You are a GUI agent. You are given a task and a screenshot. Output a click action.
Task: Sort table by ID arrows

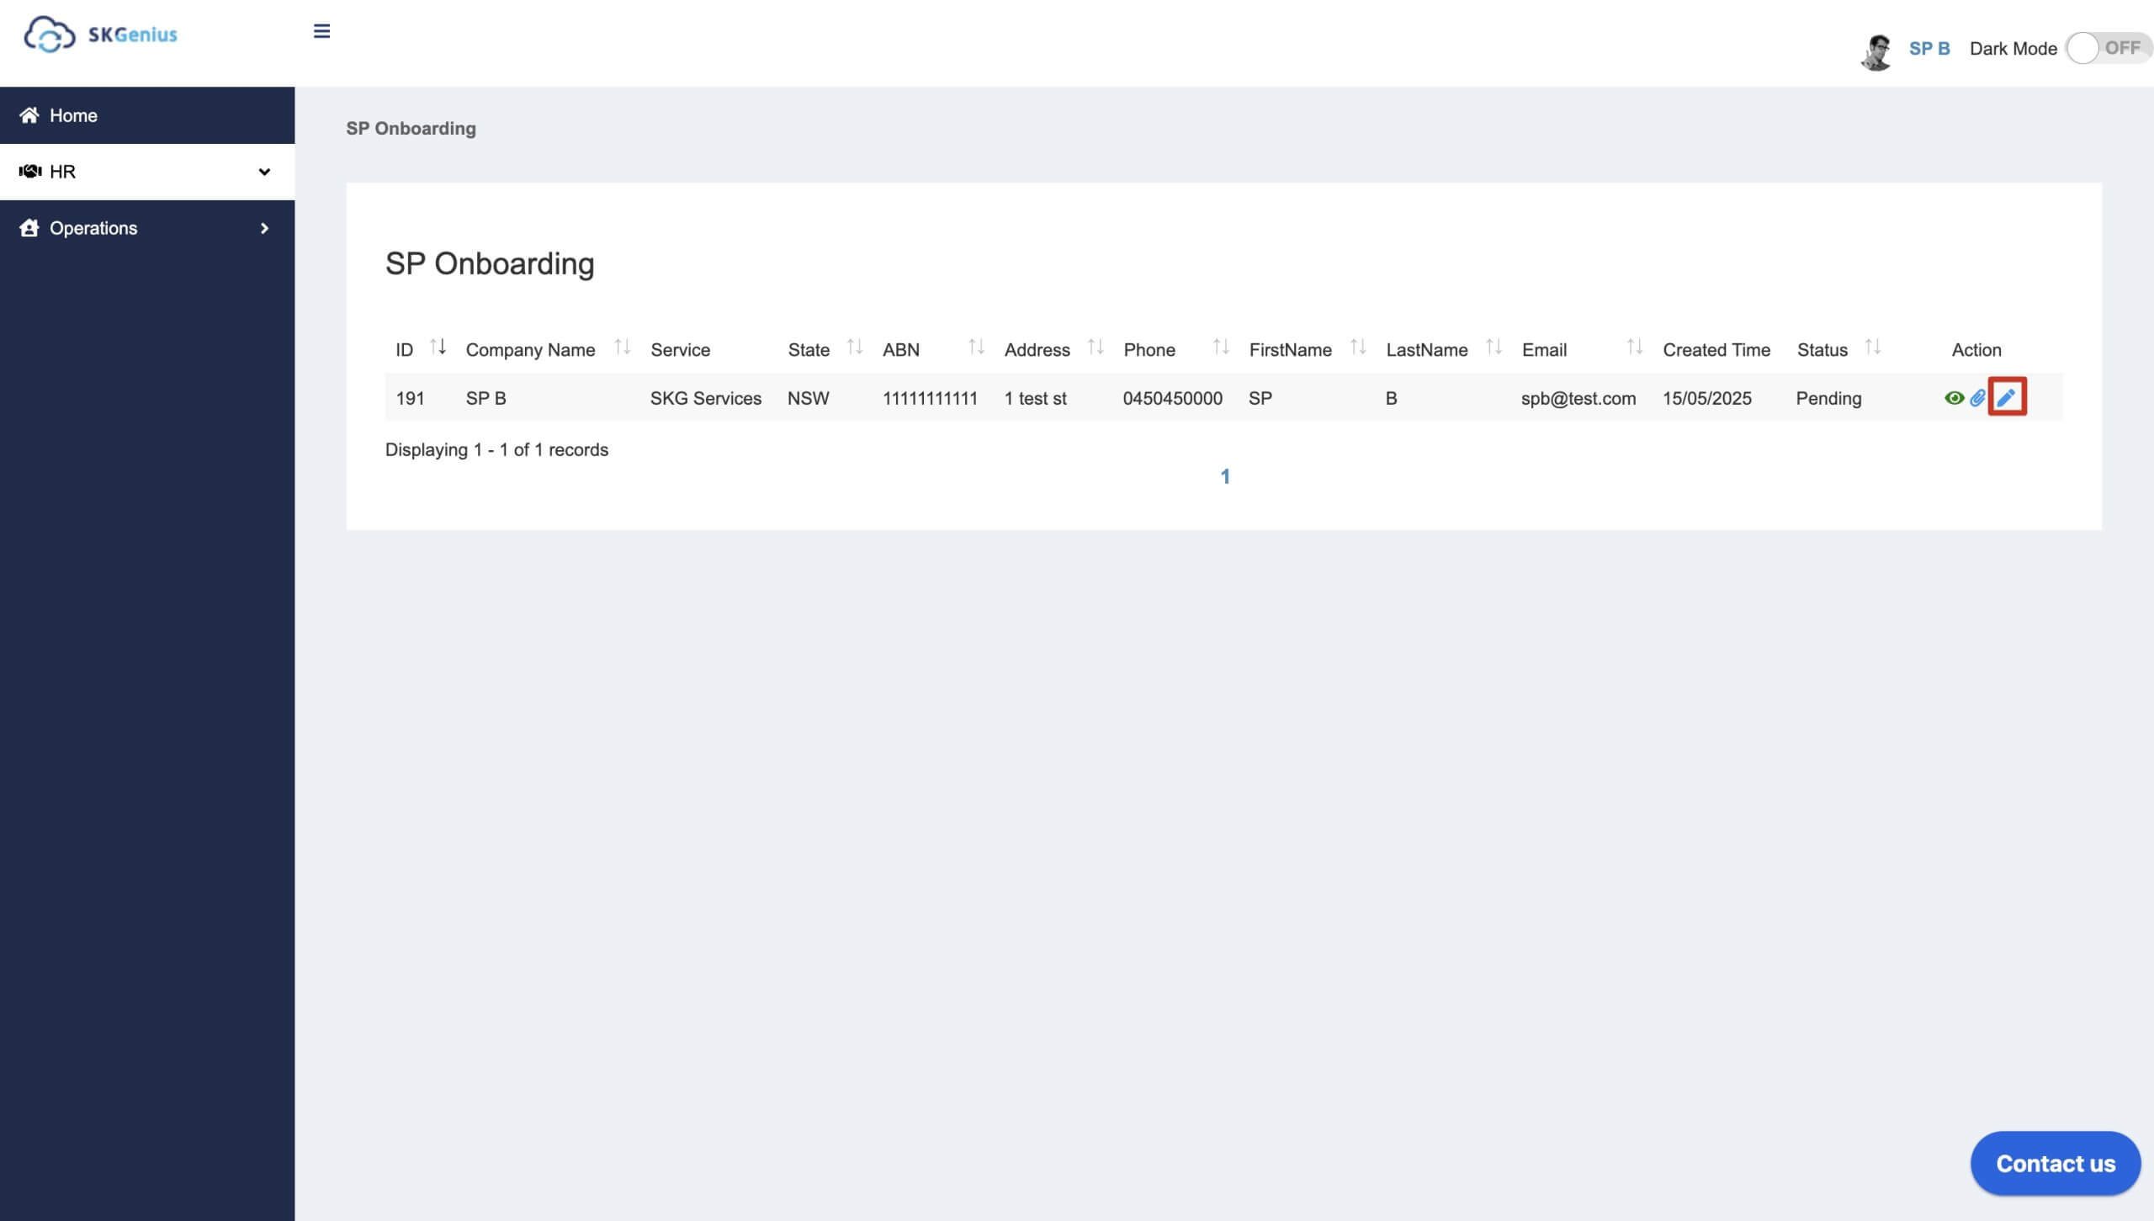pyautogui.click(x=438, y=347)
